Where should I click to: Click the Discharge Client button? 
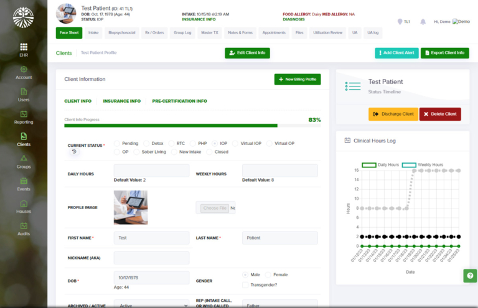tap(393, 114)
